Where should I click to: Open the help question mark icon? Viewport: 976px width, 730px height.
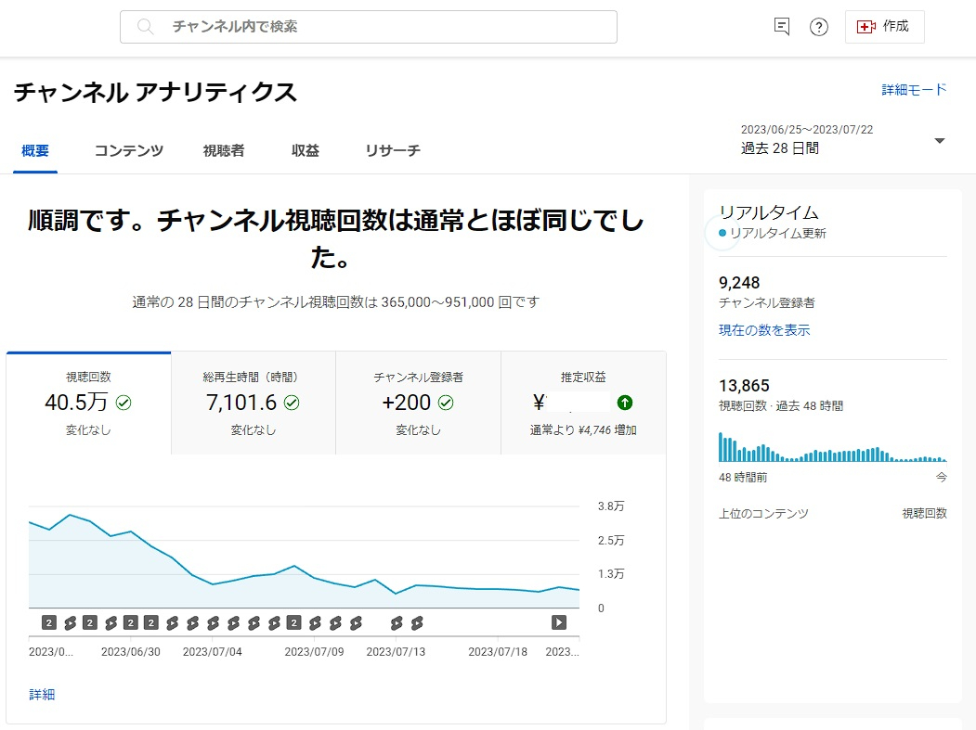(818, 27)
